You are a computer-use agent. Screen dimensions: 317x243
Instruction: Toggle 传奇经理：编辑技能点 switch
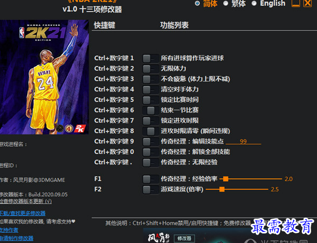click(x=151, y=141)
